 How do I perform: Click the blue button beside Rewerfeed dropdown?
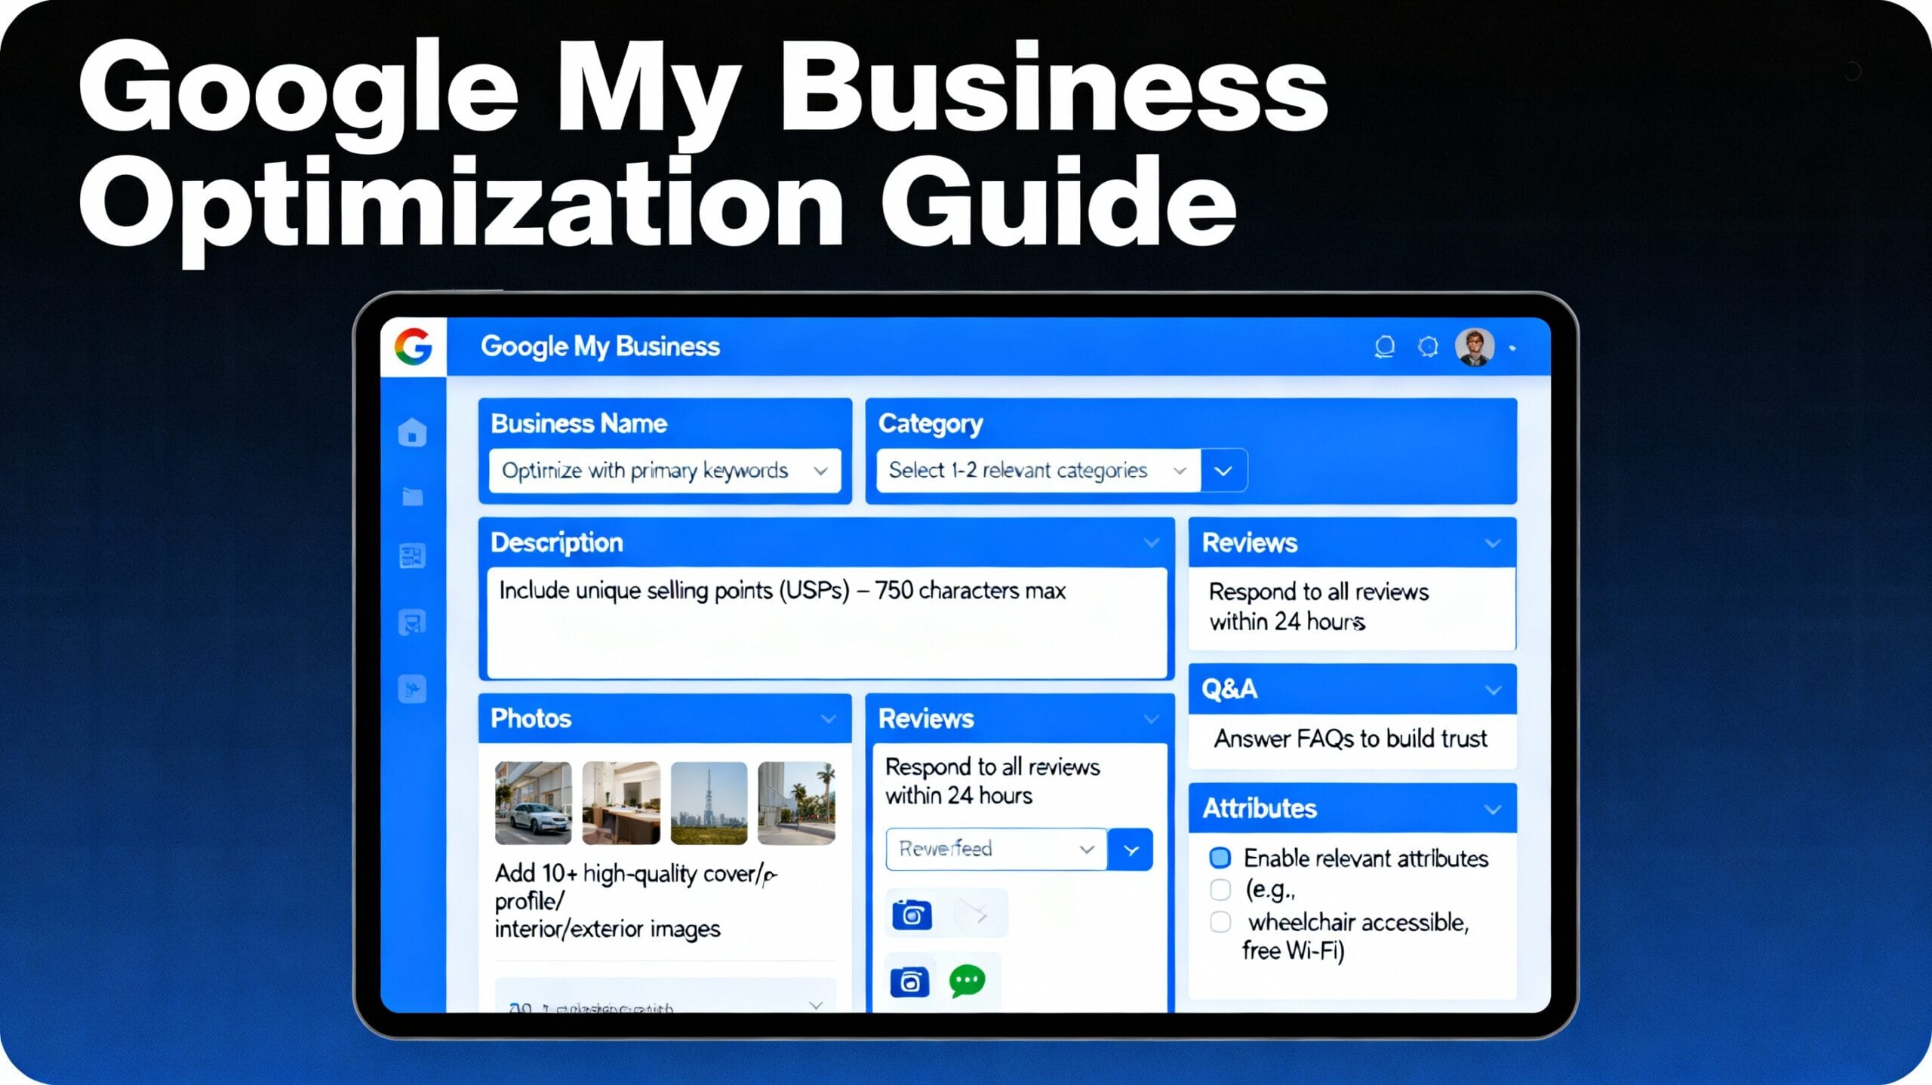tap(1131, 850)
